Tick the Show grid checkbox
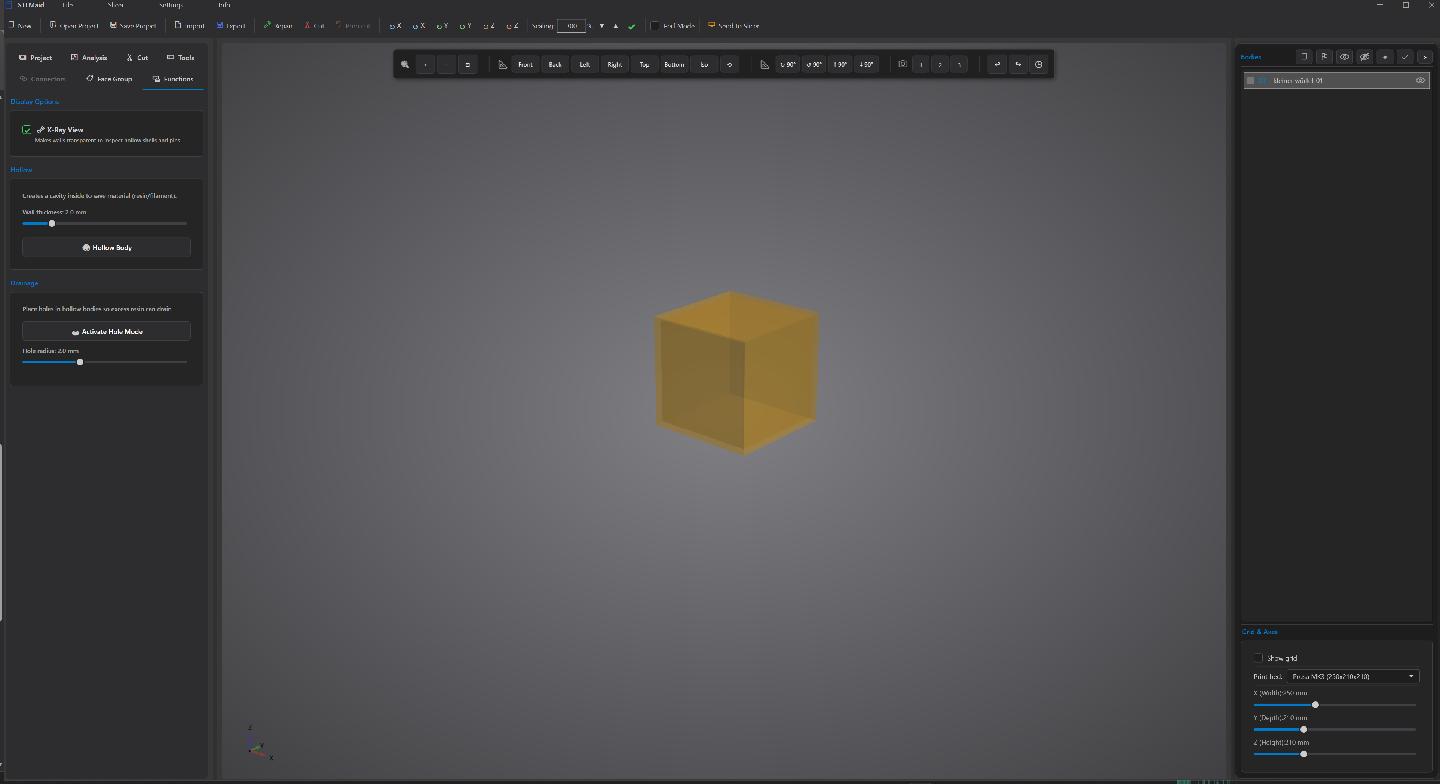This screenshot has height=784, width=1440. [x=1258, y=658]
